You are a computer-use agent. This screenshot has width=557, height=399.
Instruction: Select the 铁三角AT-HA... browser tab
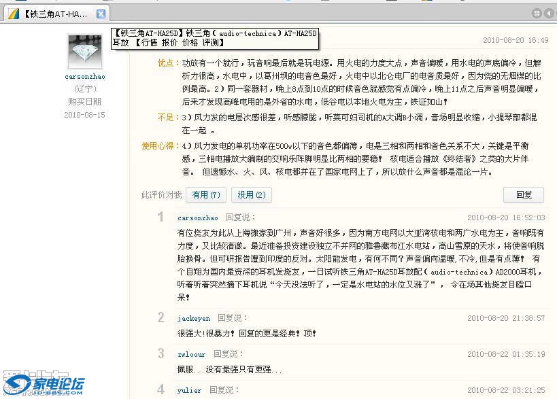(x=57, y=14)
